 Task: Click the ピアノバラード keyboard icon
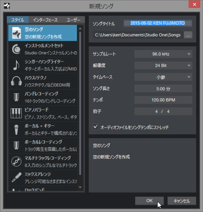[16, 113]
